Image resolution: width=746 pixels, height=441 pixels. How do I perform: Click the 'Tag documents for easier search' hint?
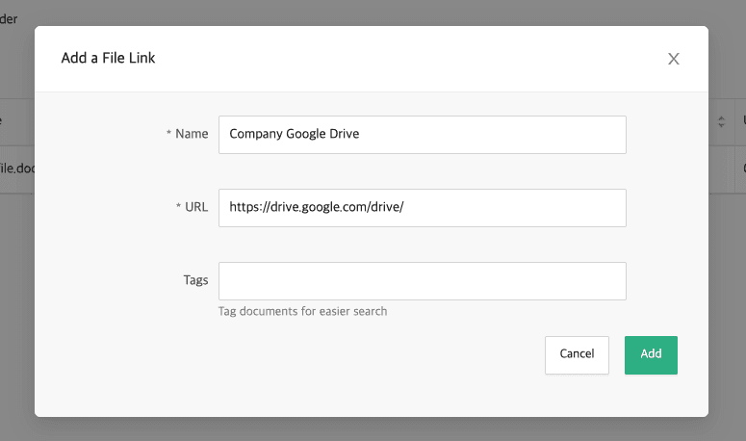[x=302, y=311]
